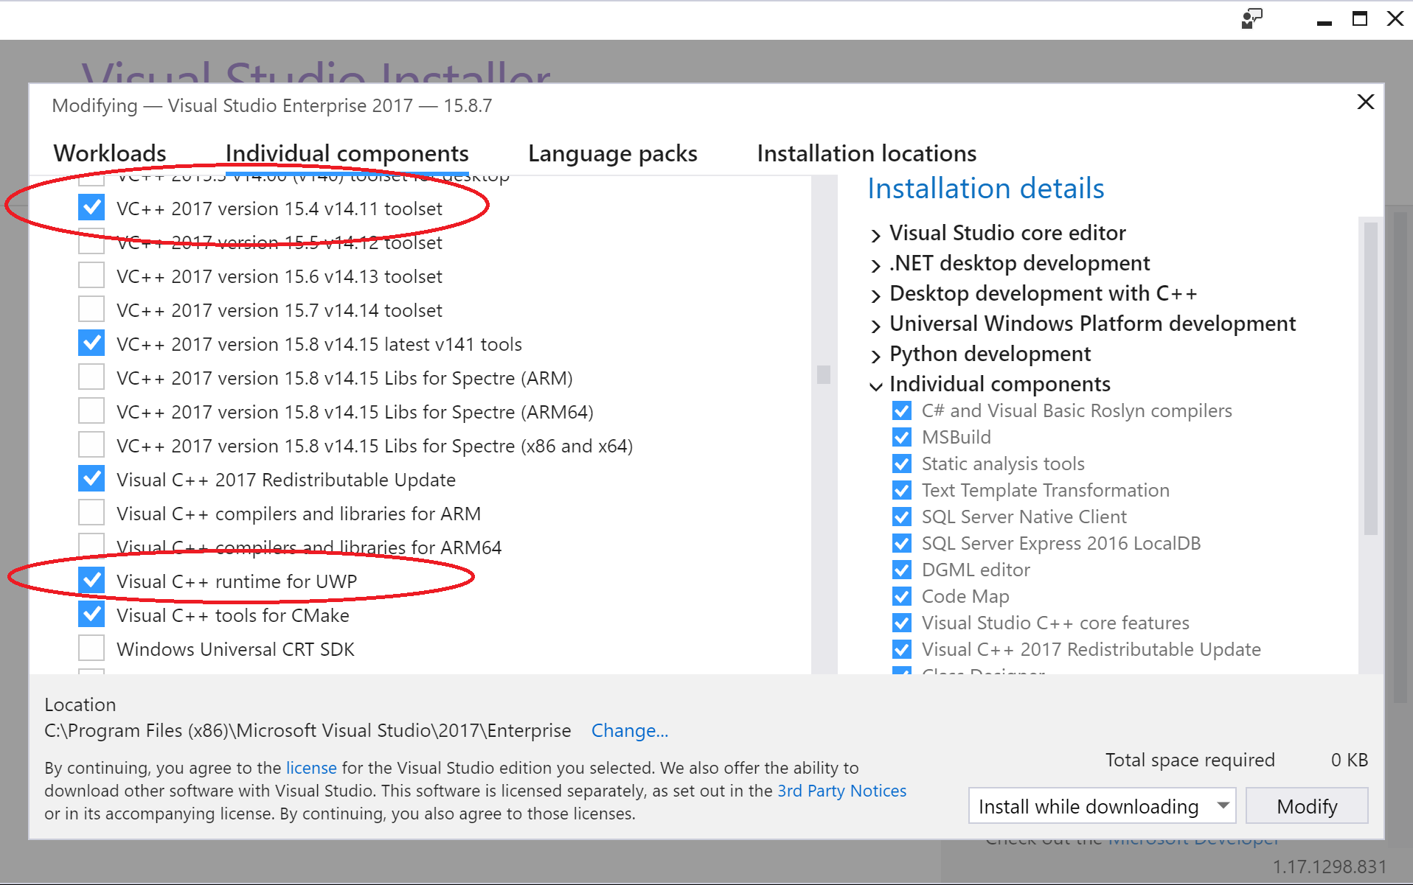Viewport: 1413px width, 885px height.
Task: Close the Modifying dialog with the X
Action: pos(1365,102)
